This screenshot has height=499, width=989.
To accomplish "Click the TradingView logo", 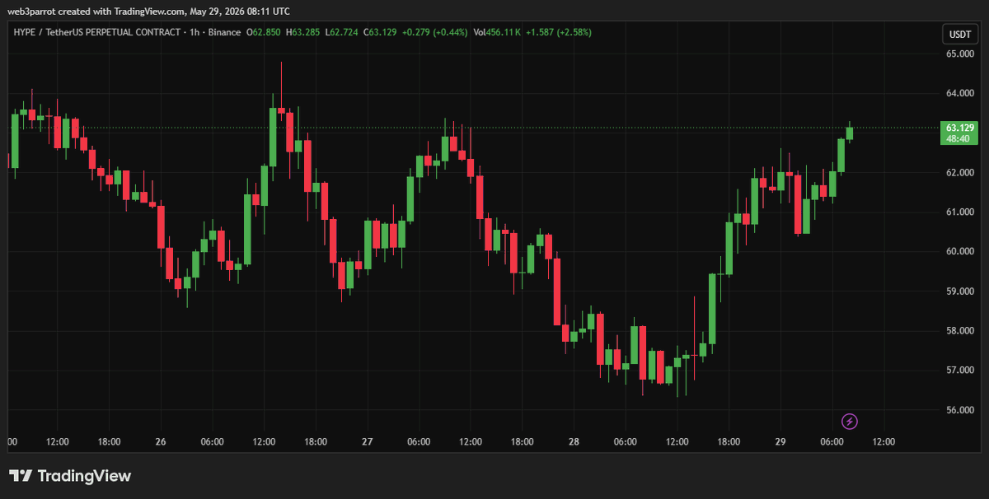I will coord(70,475).
